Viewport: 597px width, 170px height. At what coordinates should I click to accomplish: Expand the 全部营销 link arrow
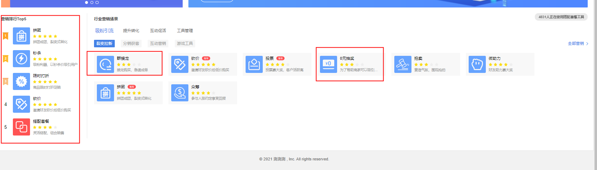tap(587, 44)
